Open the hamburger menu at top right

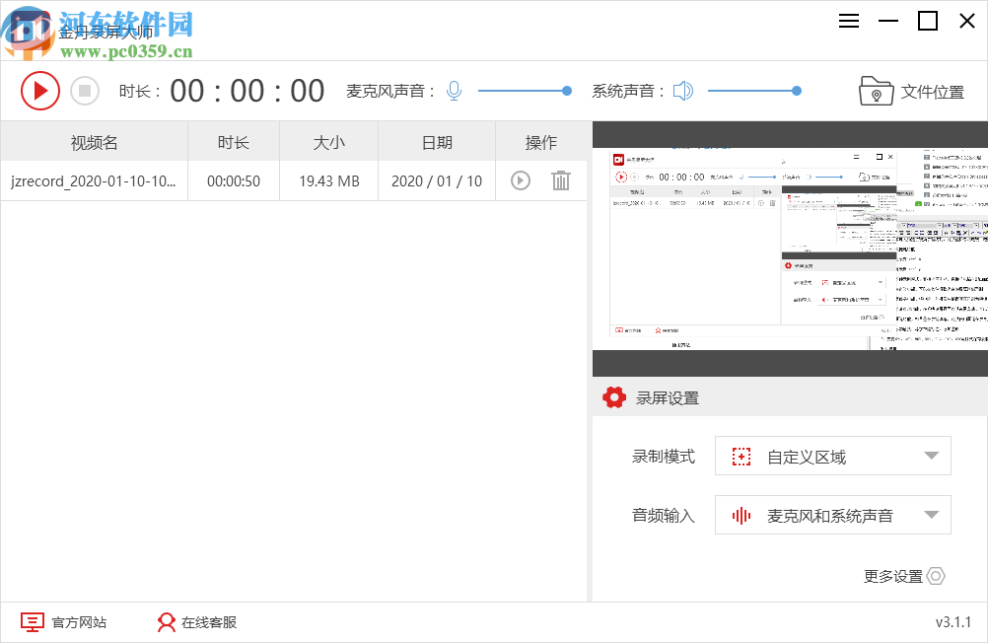848,21
